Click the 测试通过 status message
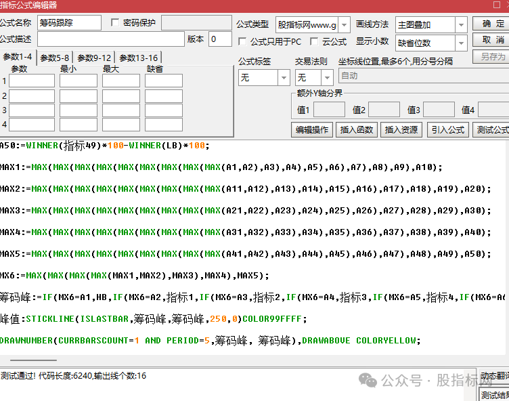 pyautogui.click(x=73, y=376)
